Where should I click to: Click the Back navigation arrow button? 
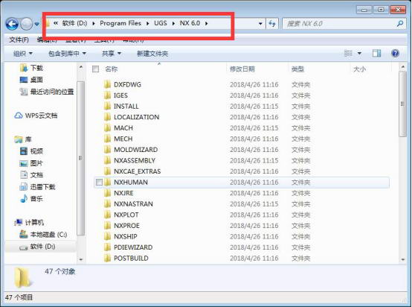tap(12, 24)
